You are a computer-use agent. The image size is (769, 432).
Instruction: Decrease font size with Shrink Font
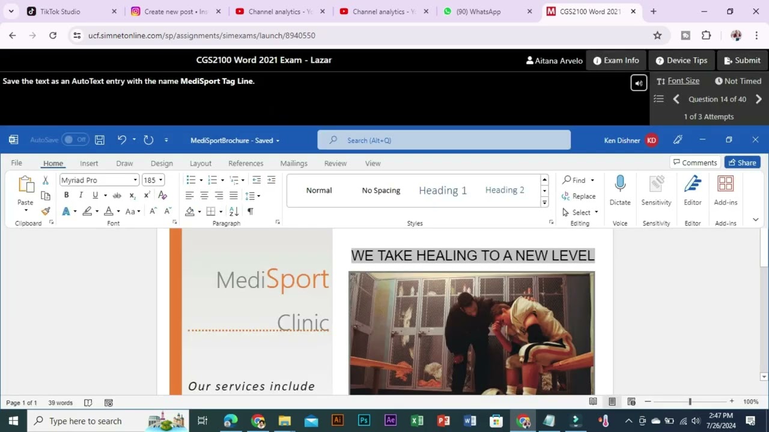[168, 211]
